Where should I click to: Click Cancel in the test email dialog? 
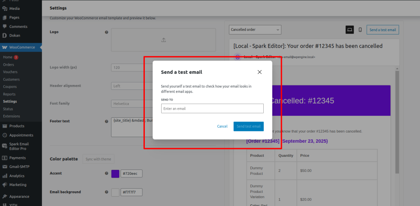point(222,126)
